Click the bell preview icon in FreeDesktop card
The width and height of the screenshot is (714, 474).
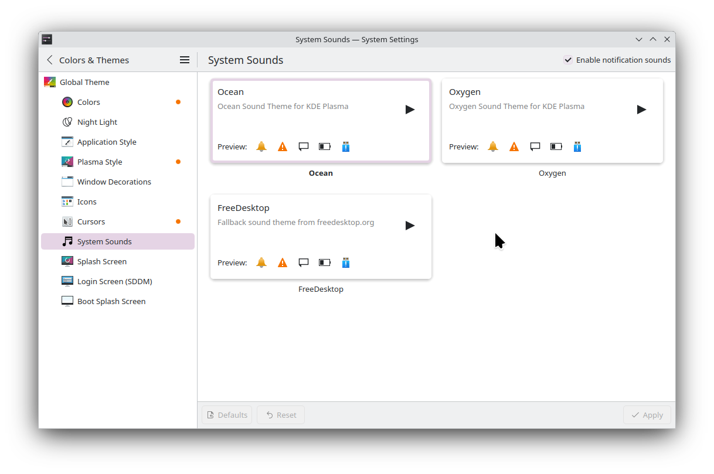click(261, 262)
